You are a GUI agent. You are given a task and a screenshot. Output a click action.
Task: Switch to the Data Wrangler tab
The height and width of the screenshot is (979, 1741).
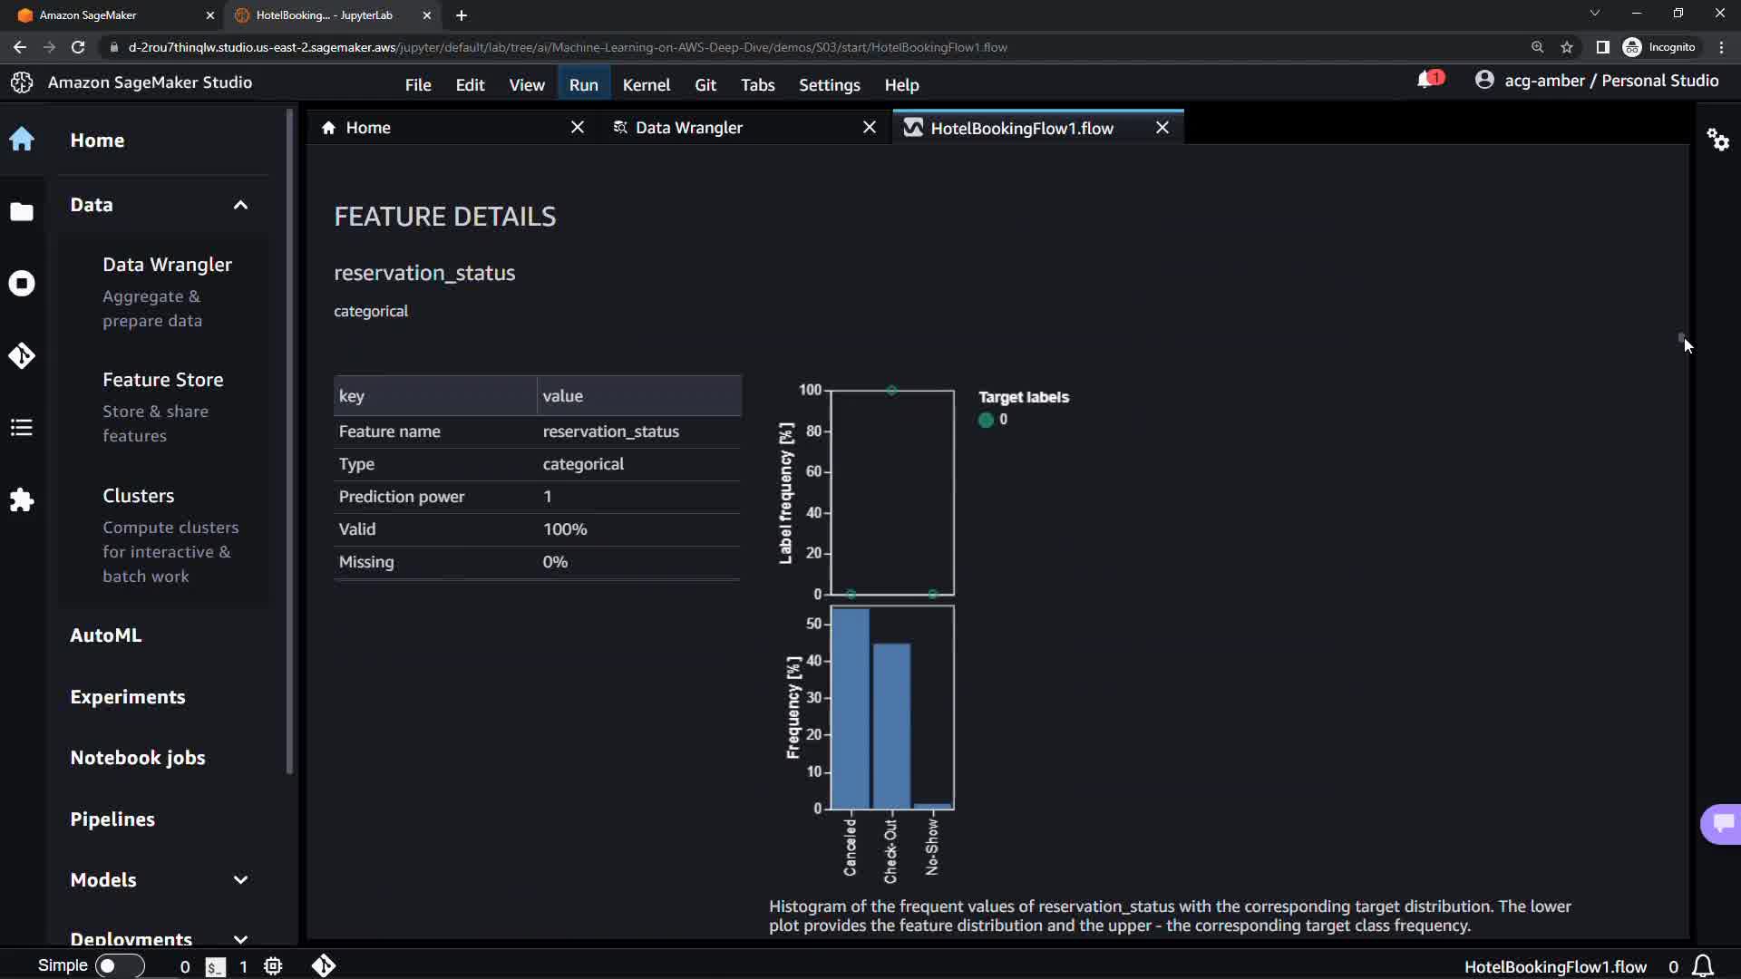688,128
